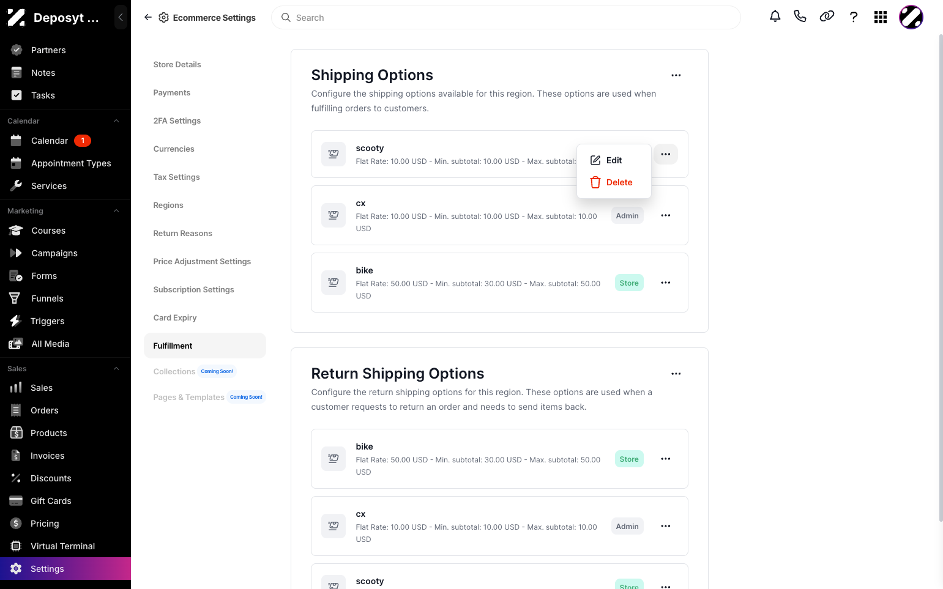943x589 pixels.
Task: Open the help question mark icon
Action: coord(854,17)
